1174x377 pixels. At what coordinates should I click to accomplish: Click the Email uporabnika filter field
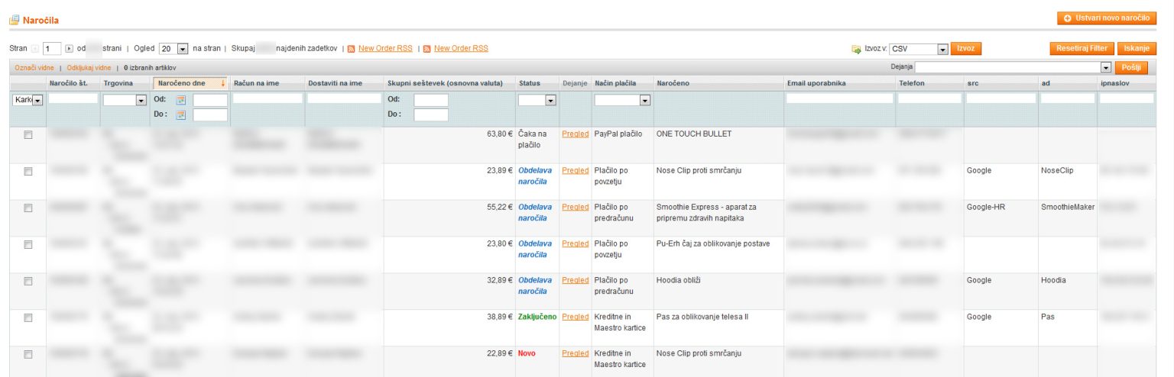click(x=840, y=98)
